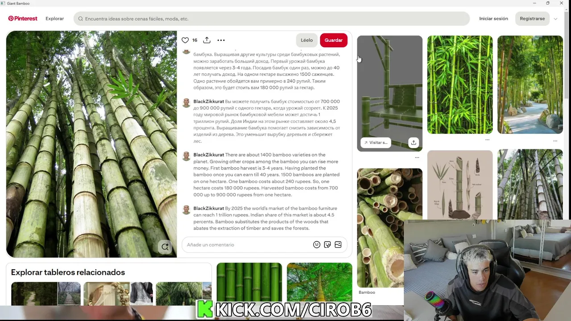Restore down the window
571x321 pixels.
(548, 3)
